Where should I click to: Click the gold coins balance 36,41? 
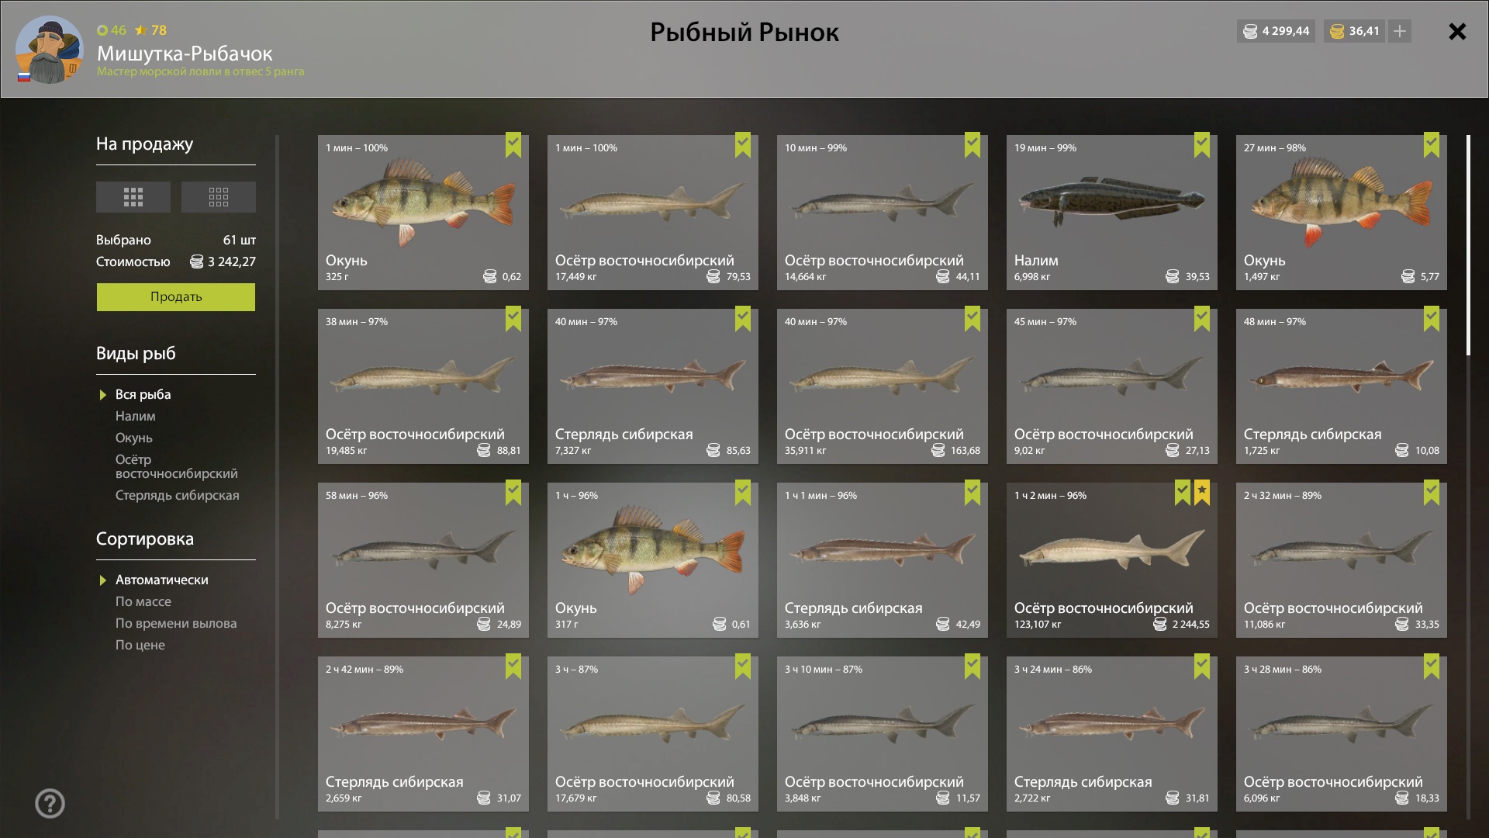coord(1355,31)
